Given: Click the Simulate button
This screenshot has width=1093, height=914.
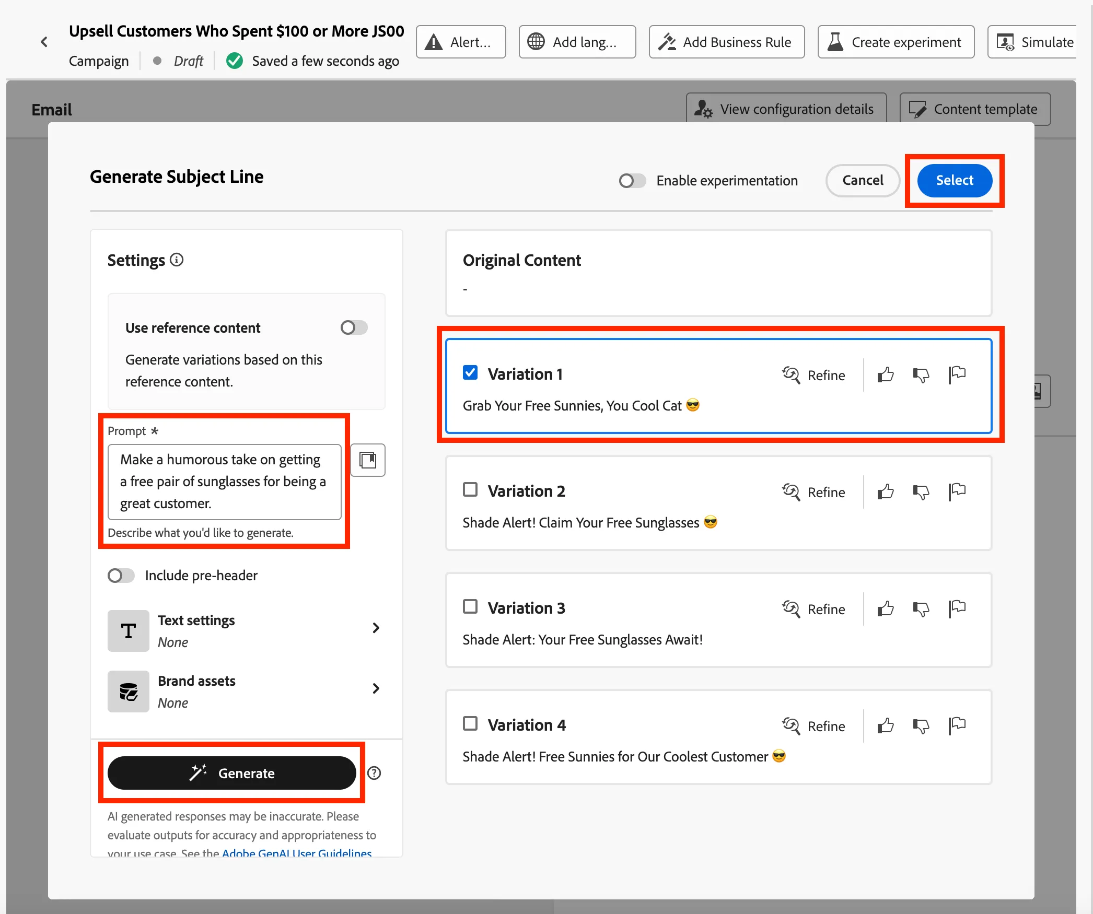Looking at the screenshot, I should (x=1032, y=42).
